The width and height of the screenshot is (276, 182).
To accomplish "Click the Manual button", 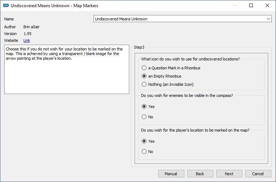I will coord(171,174).
